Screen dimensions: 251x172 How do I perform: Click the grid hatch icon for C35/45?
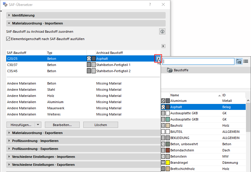tap(89, 71)
